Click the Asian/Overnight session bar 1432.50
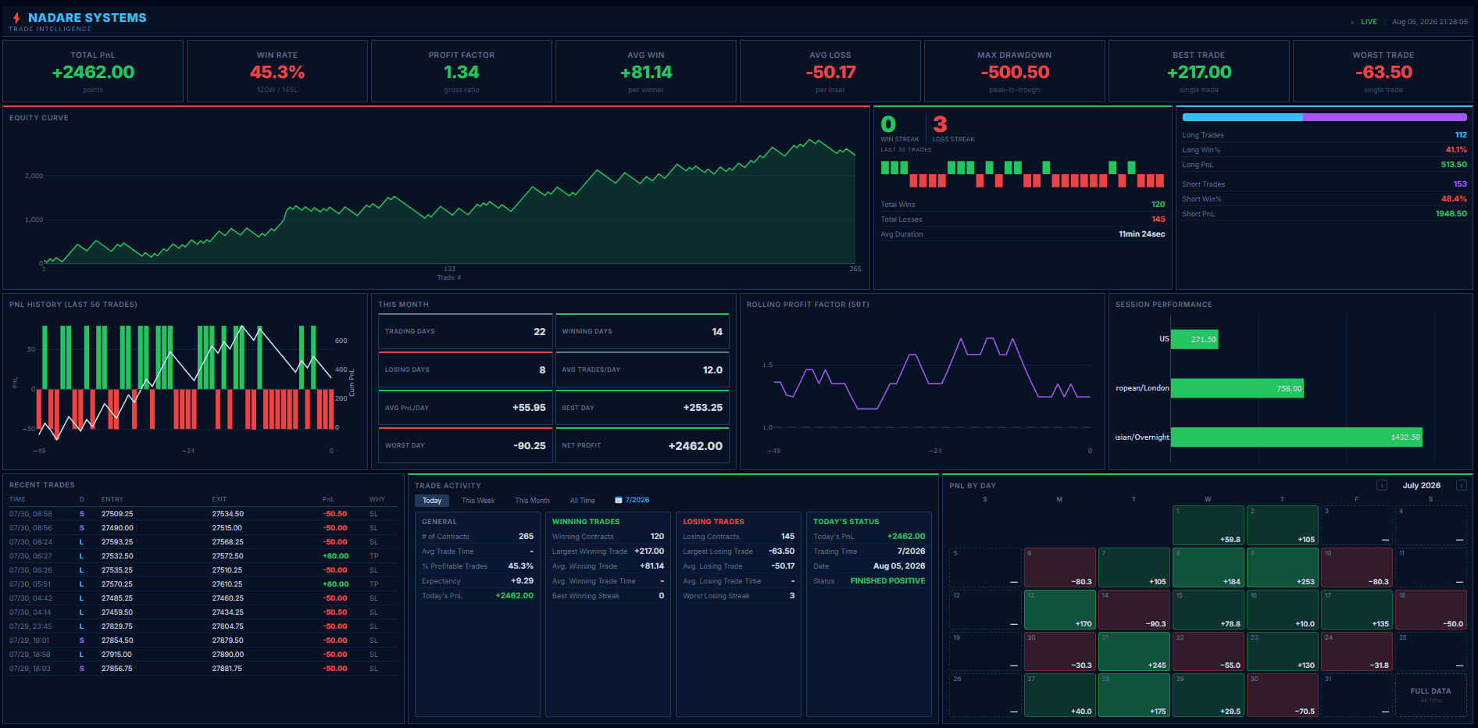 [x=1297, y=437]
